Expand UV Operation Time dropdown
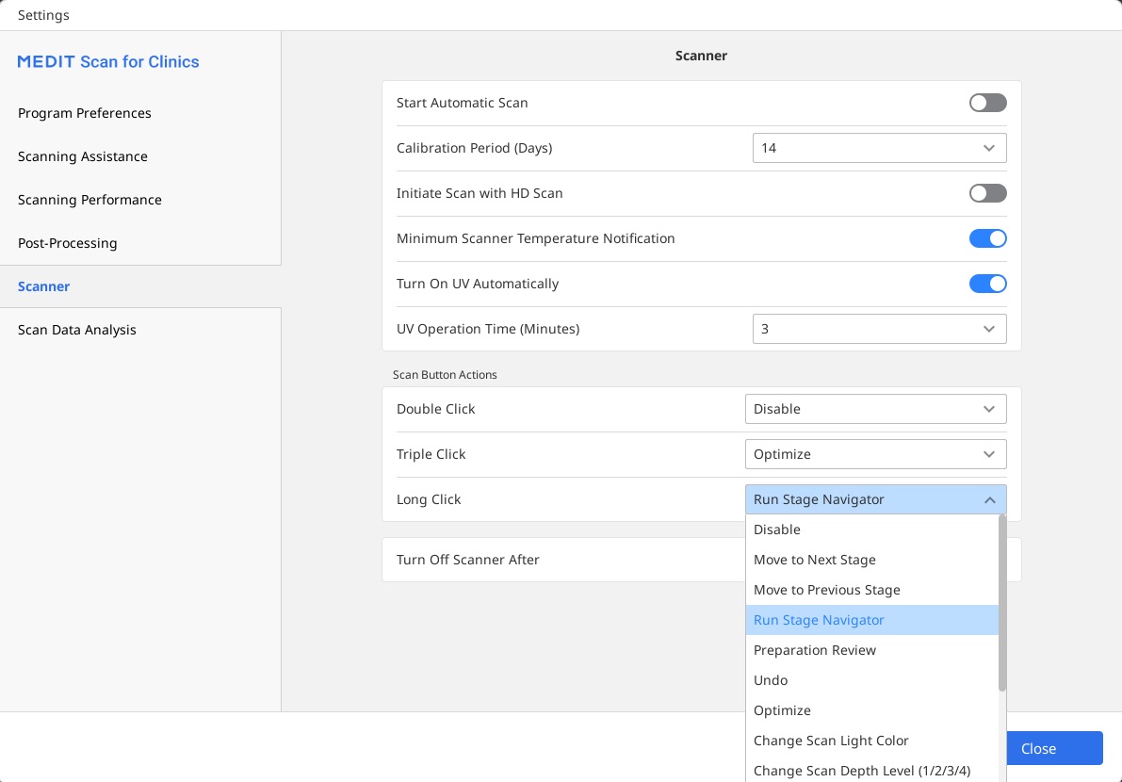Image resolution: width=1122 pixels, height=782 pixels. [x=880, y=329]
